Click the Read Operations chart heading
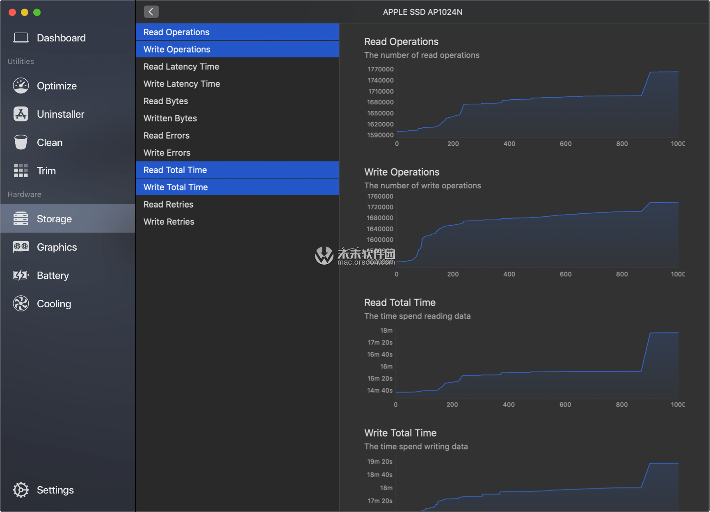Screen dimensions: 710x512 (x=402, y=41)
